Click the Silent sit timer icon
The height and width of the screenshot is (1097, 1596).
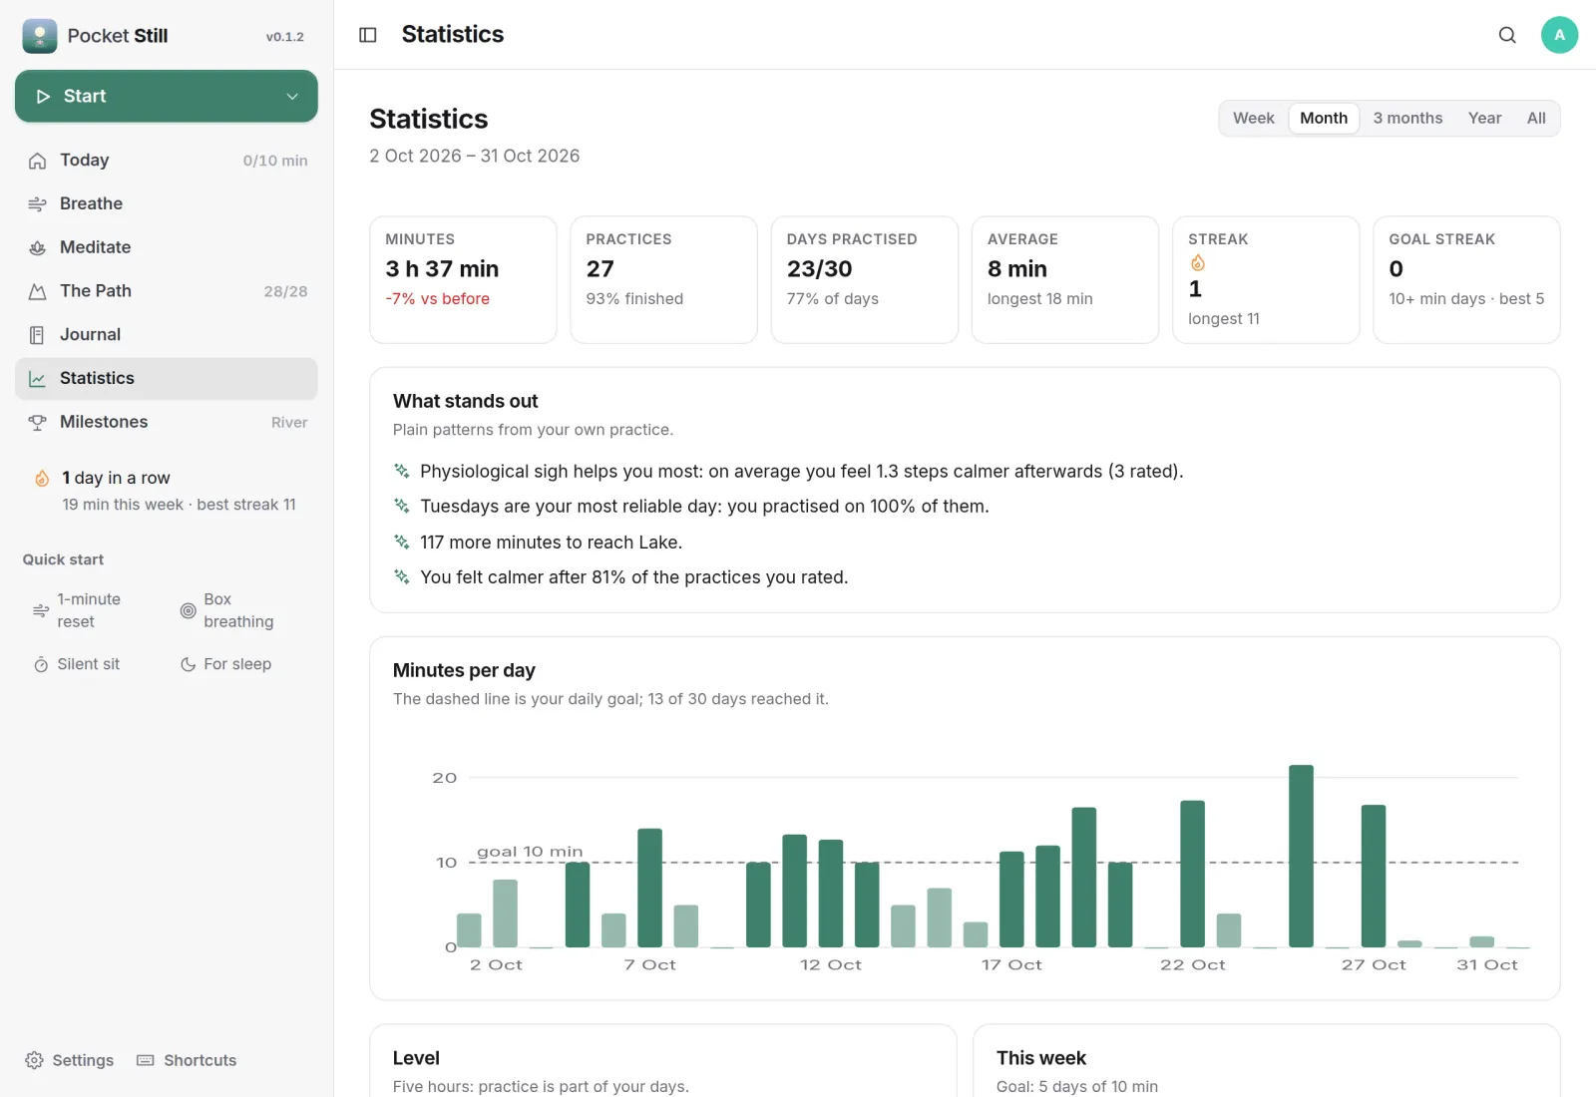[x=41, y=665]
